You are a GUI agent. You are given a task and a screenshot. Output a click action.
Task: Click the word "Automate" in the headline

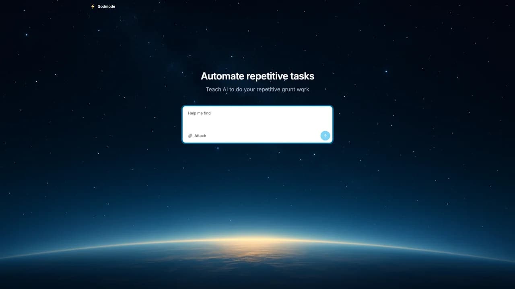tap(222, 76)
